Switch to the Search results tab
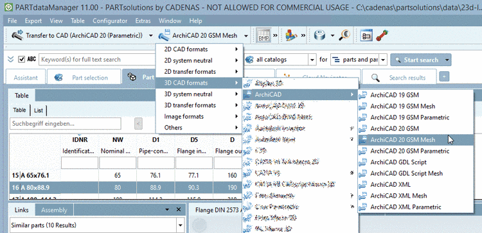This screenshot has height=233, width=482. (399, 78)
